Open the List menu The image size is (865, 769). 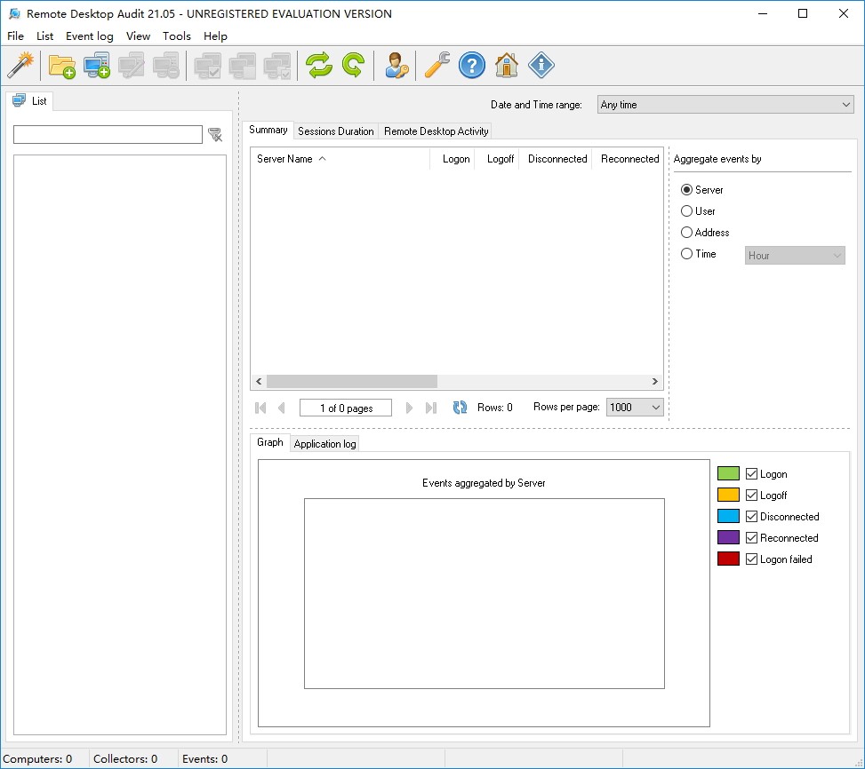click(x=44, y=36)
